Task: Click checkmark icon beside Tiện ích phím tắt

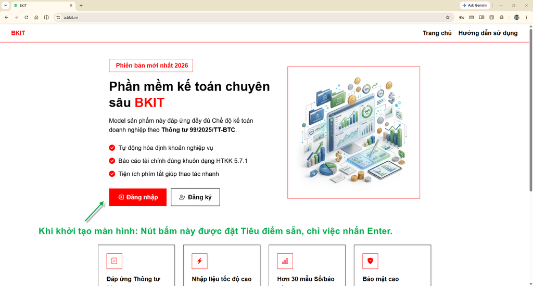Action: pyautogui.click(x=112, y=174)
